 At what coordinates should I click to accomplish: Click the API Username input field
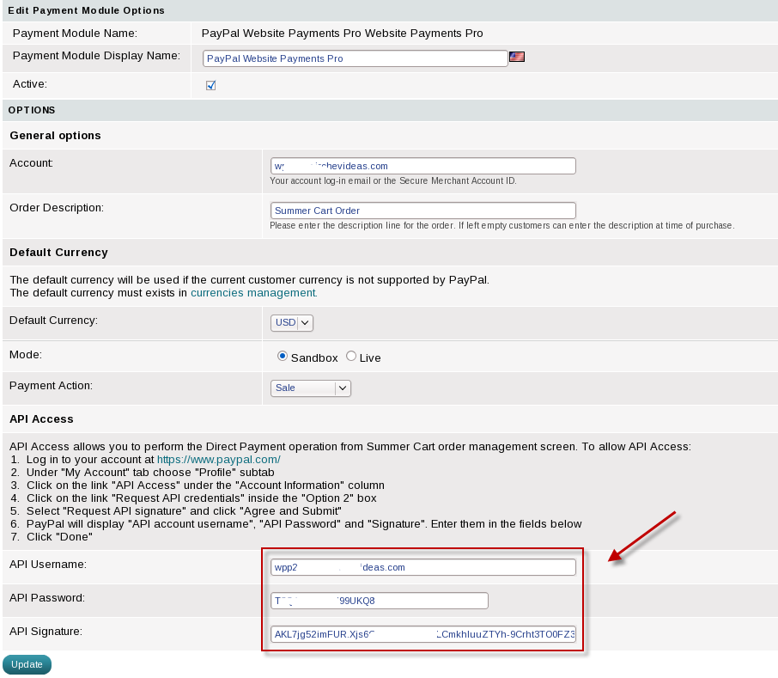point(422,567)
